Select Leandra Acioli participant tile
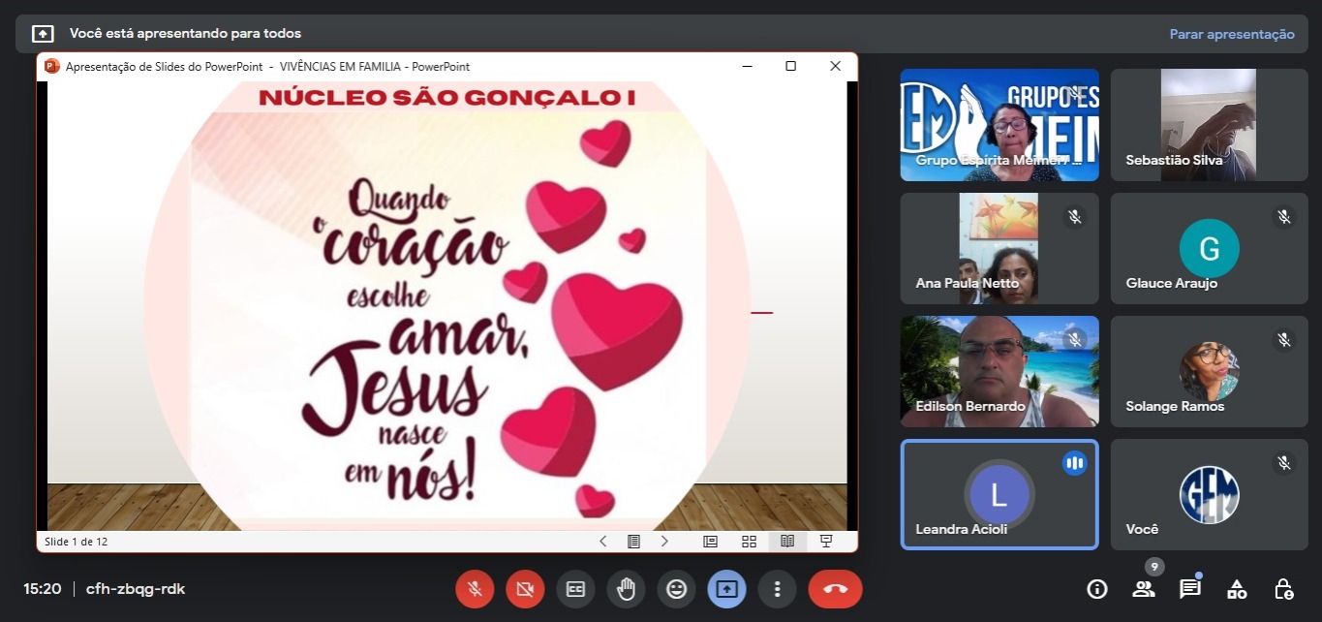The image size is (1322, 622). [x=999, y=494]
